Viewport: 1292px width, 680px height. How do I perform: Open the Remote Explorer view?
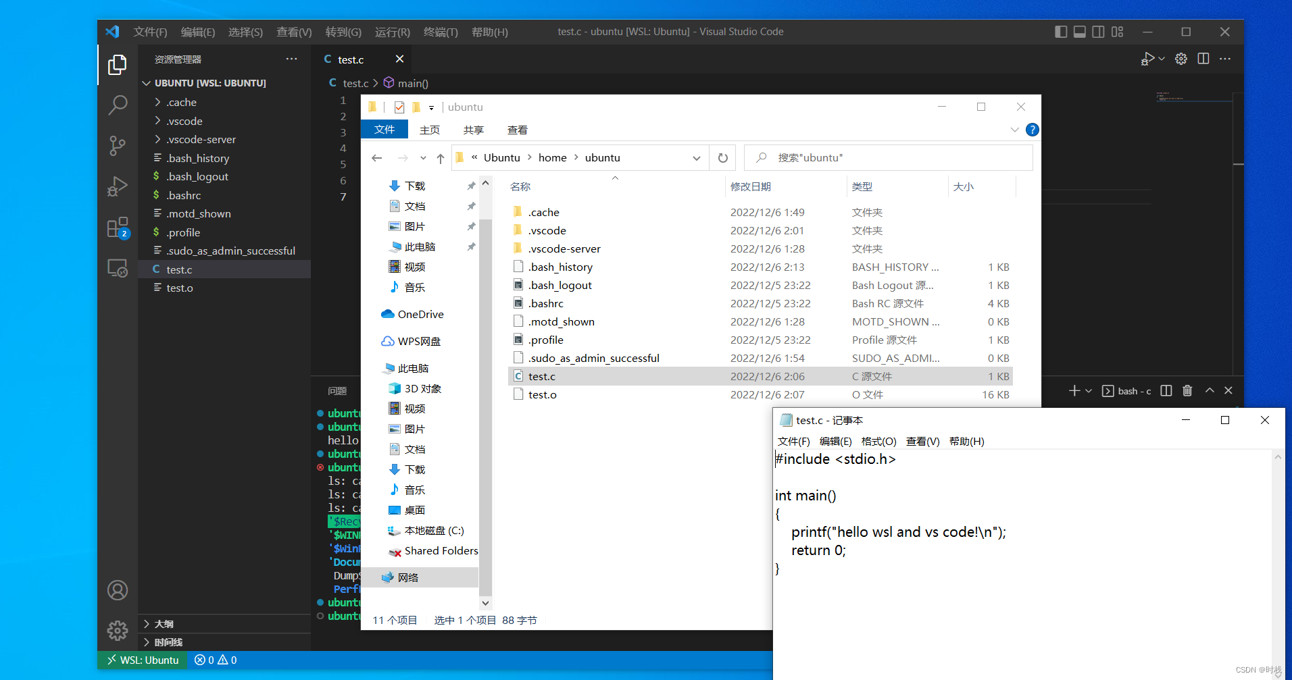pos(117,268)
